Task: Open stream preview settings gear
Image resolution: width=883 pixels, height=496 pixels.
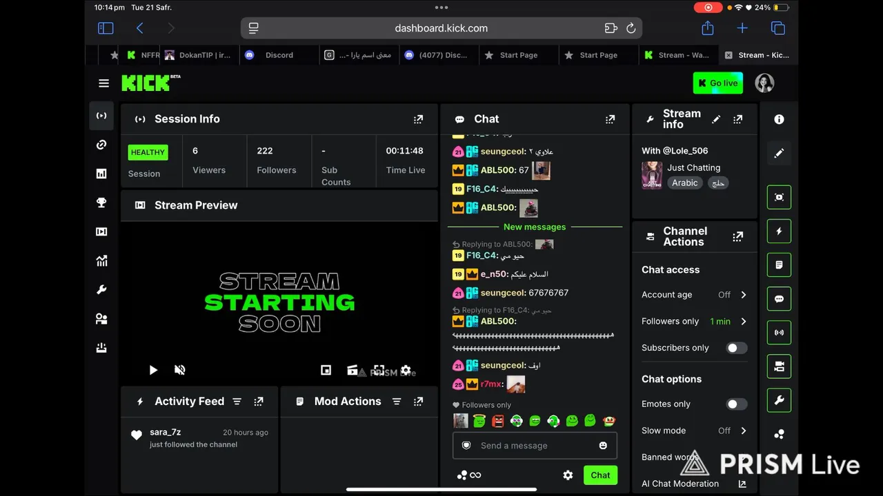Action: pos(406,370)
